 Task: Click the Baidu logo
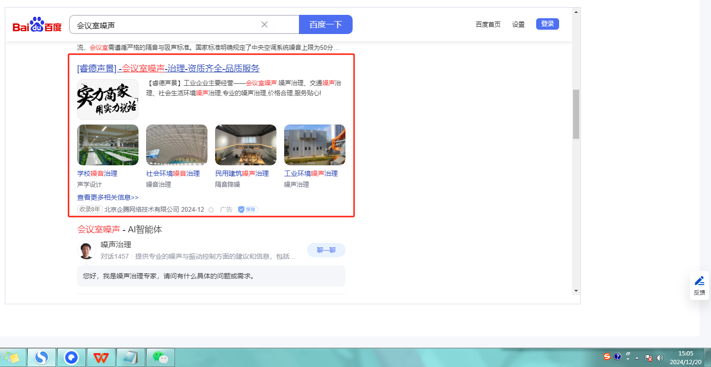tap(37, 25)
